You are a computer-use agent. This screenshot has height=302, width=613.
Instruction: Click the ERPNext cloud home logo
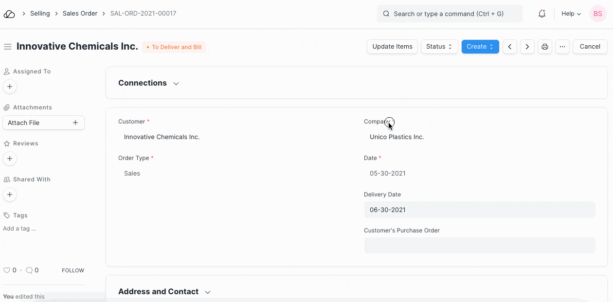9,14
